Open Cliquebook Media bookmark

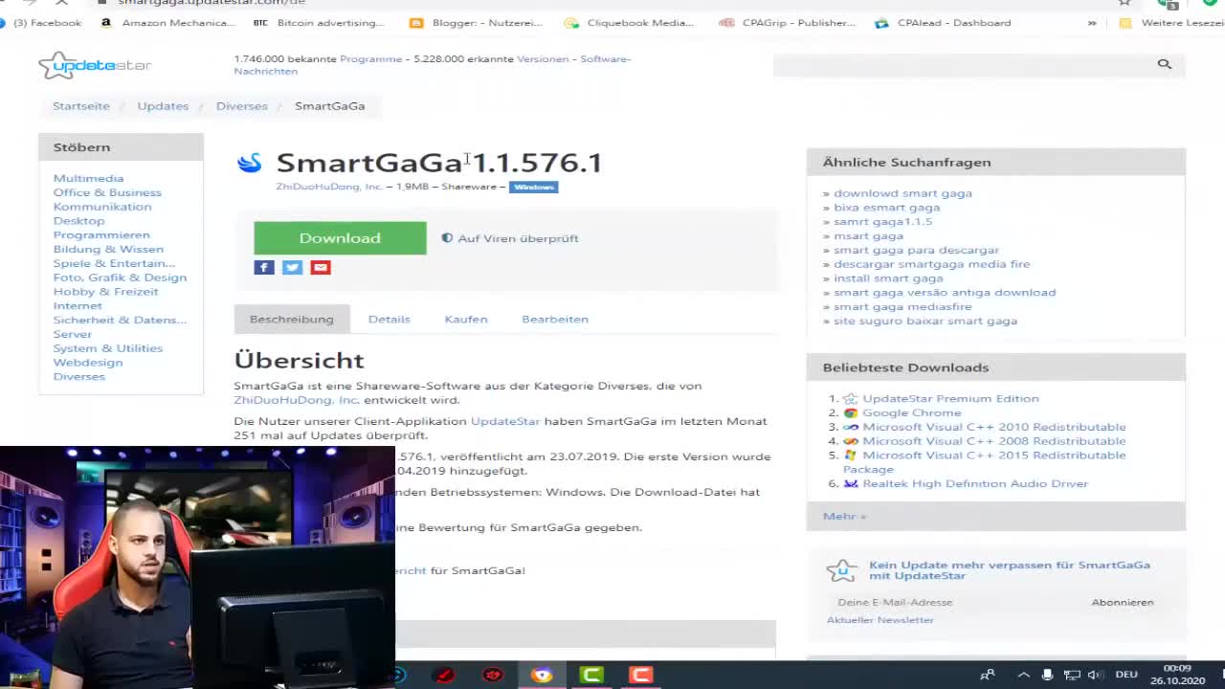(629, 23)
